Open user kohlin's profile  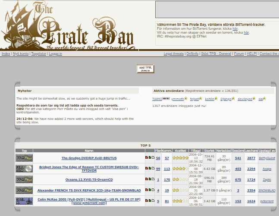click(x=210, y=99)
